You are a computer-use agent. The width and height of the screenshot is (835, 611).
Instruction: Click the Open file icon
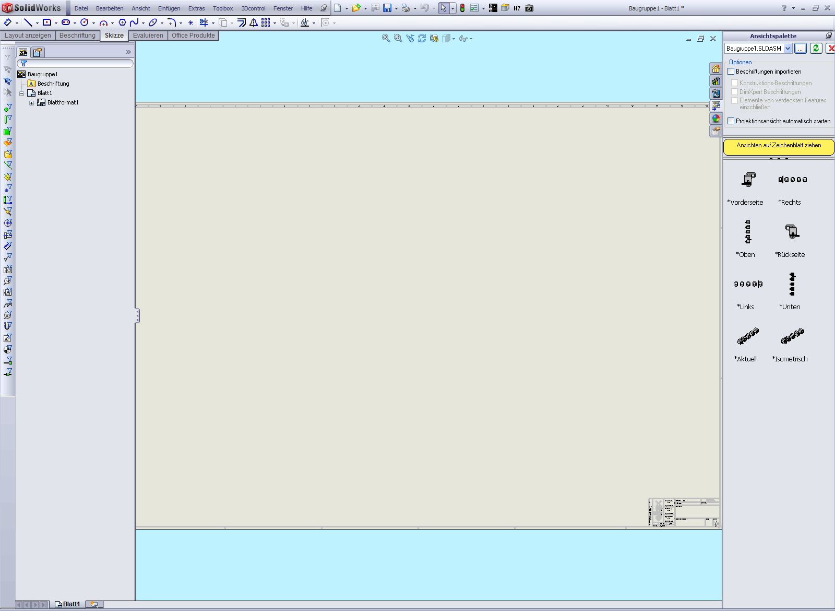coord(356,8)
